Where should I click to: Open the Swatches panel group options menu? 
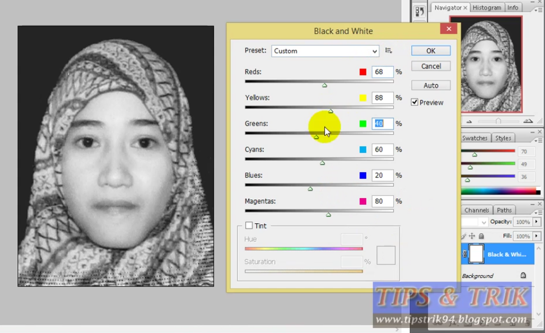pos(538,140)
